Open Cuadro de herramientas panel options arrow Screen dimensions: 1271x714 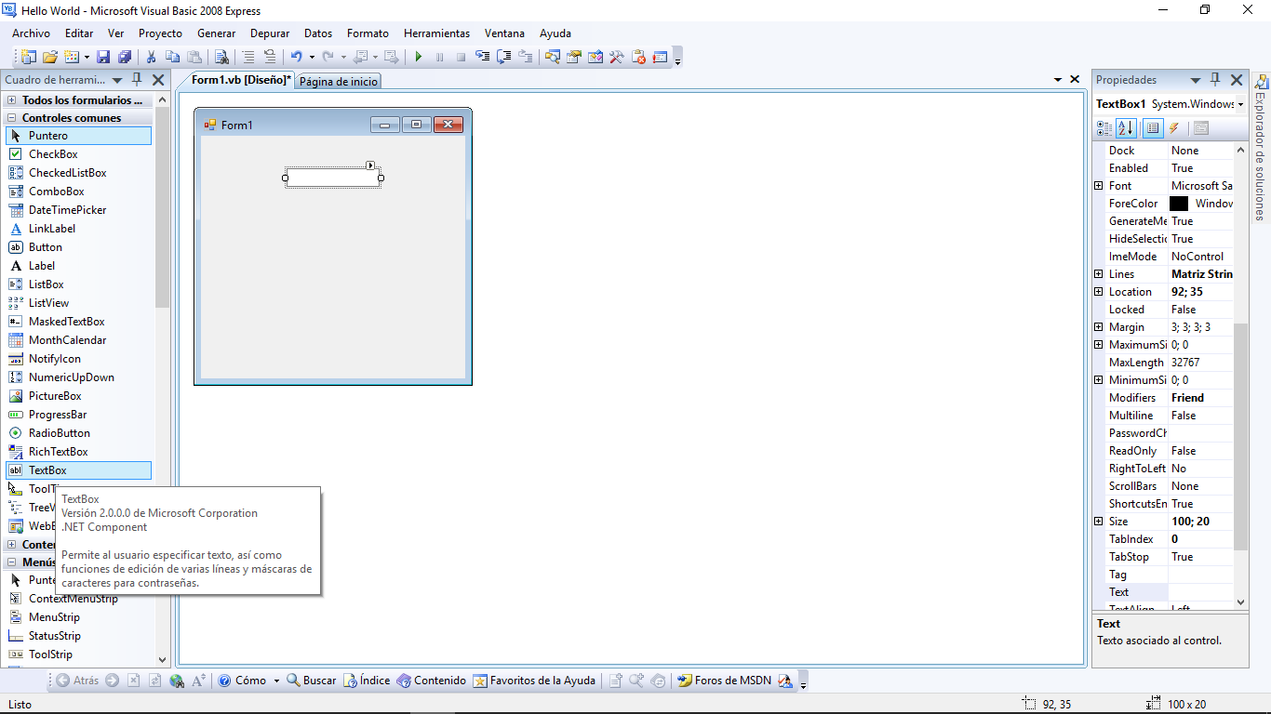click(117, 80)
